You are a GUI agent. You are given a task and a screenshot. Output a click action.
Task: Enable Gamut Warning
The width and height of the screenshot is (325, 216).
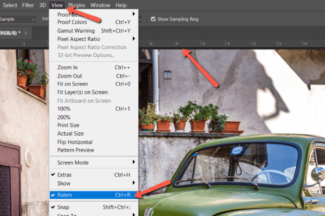point(76,30)
